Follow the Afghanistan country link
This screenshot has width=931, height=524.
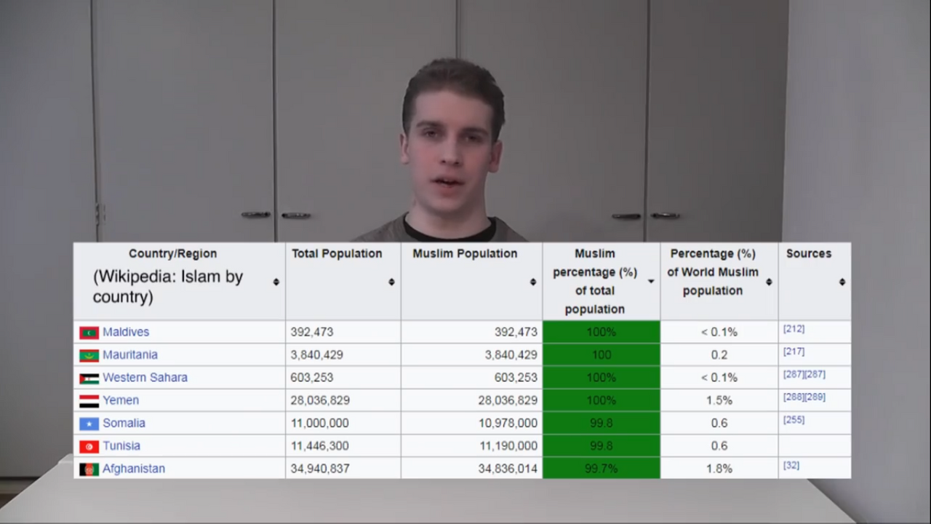coord(134,469)
